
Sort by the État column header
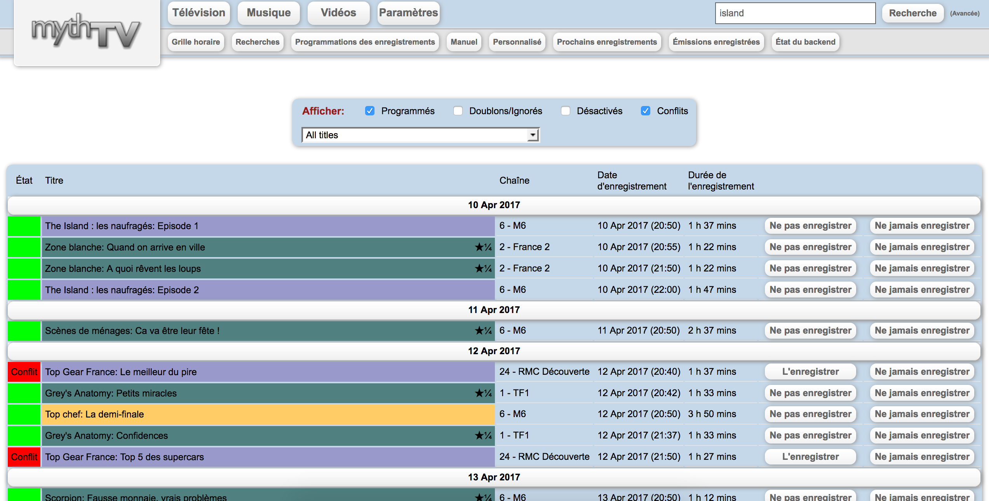coord(24,180)
